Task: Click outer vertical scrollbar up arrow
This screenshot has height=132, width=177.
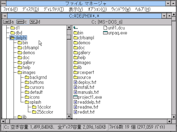Action: tap(174, 15)
